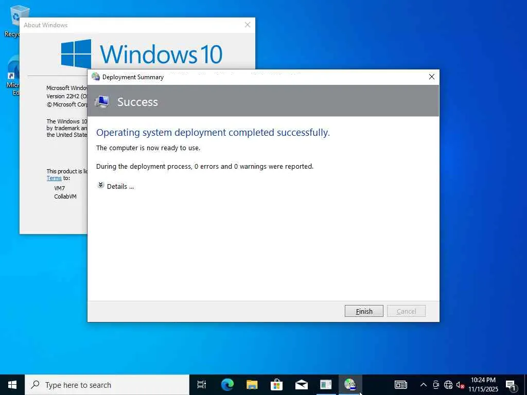
Task: Select the Microsoft Edge desktop shortcut
Action: tap(12, 76)
